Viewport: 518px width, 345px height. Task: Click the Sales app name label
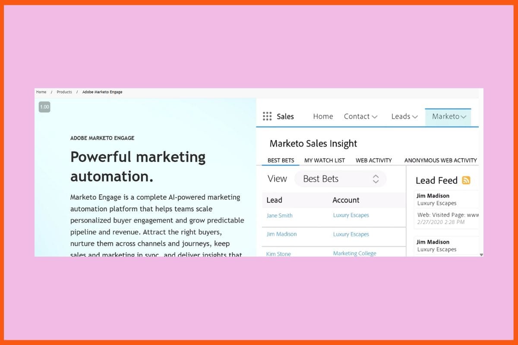pos(285,116)
